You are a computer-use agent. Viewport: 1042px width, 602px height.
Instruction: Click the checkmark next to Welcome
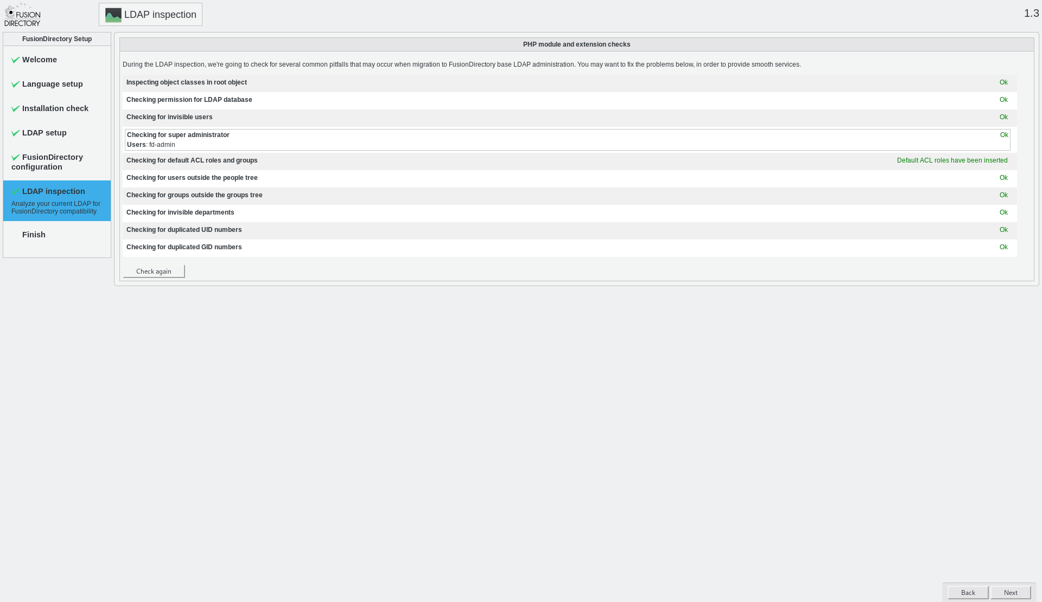point(15,60)
